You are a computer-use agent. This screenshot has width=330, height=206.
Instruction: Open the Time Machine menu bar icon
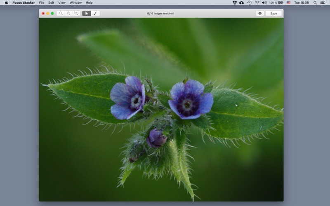click(250, 3)
